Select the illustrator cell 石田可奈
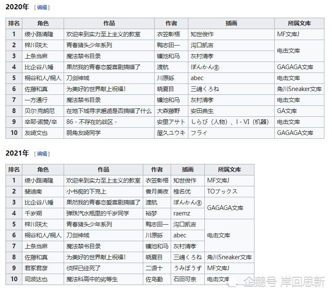The height and width of the screenshot is (293, 332). click(187, 279)
